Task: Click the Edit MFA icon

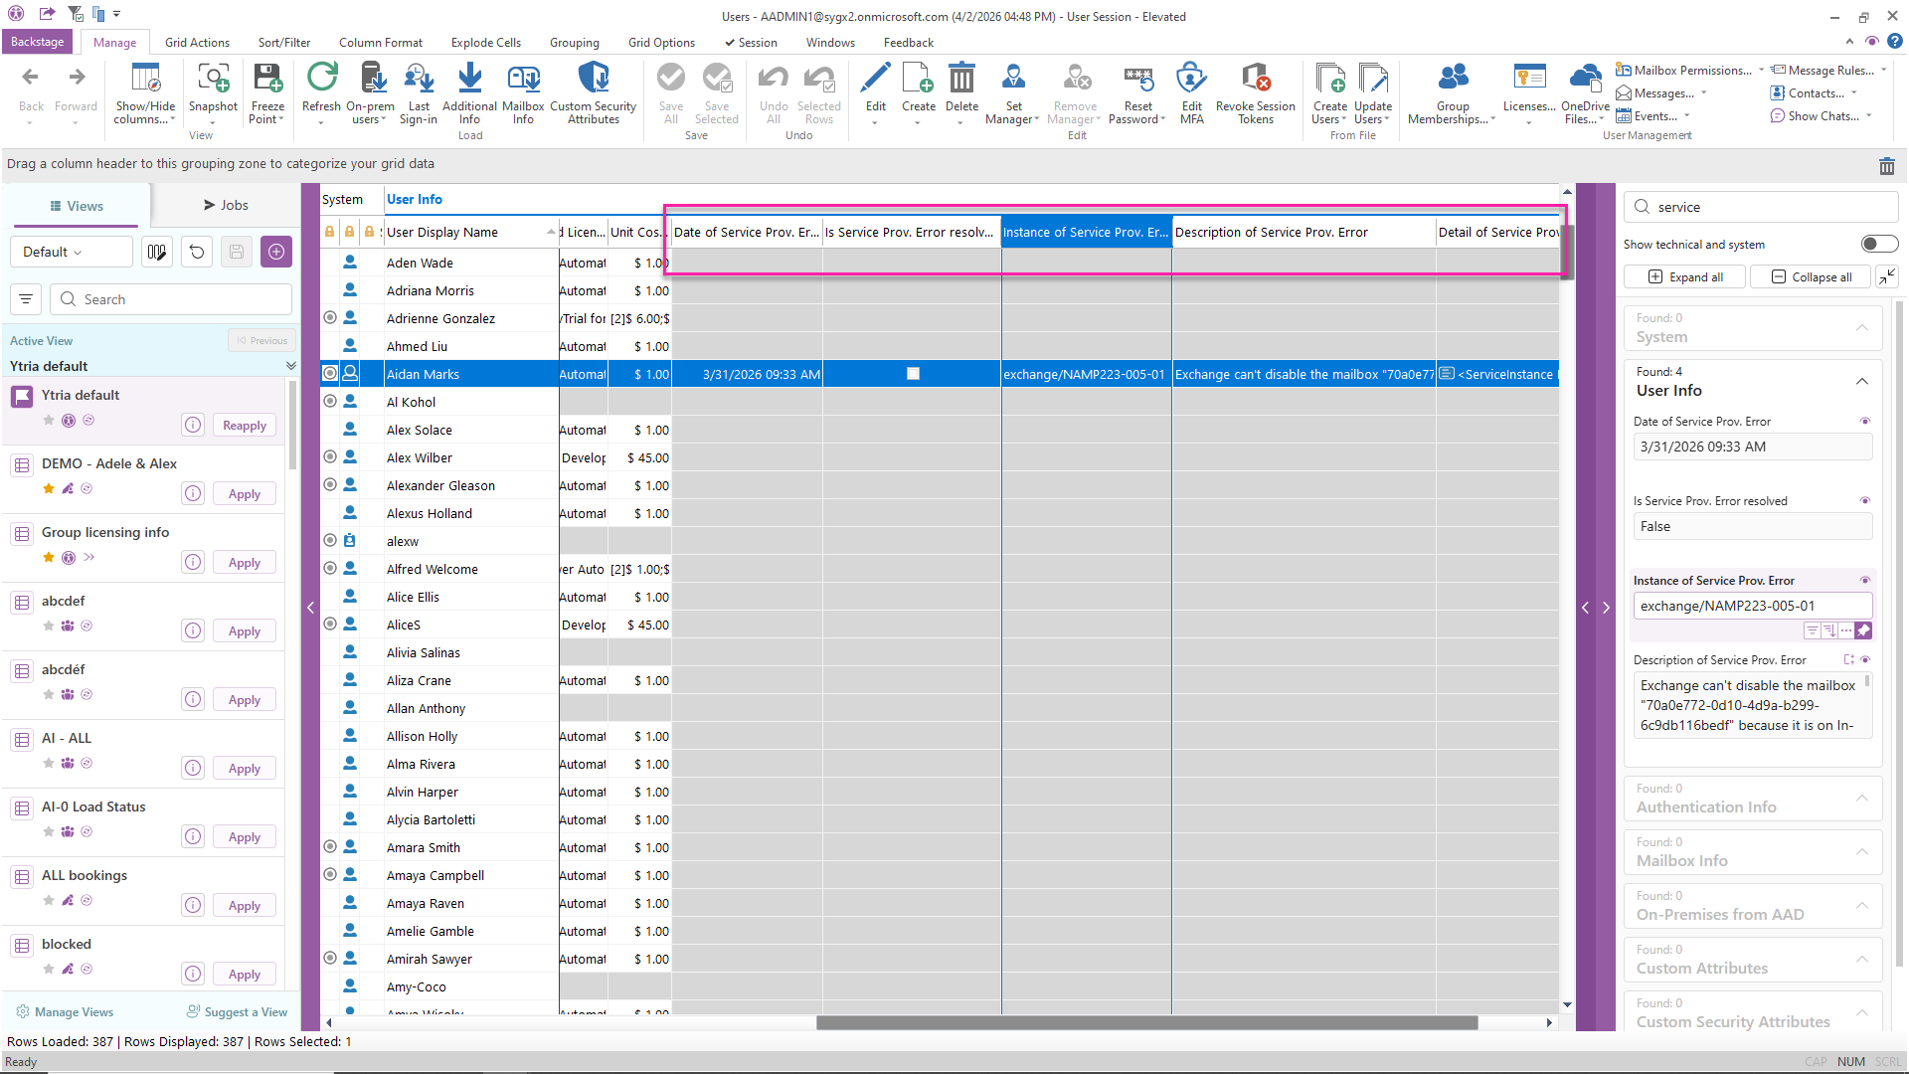Action: pos(1191,80)
